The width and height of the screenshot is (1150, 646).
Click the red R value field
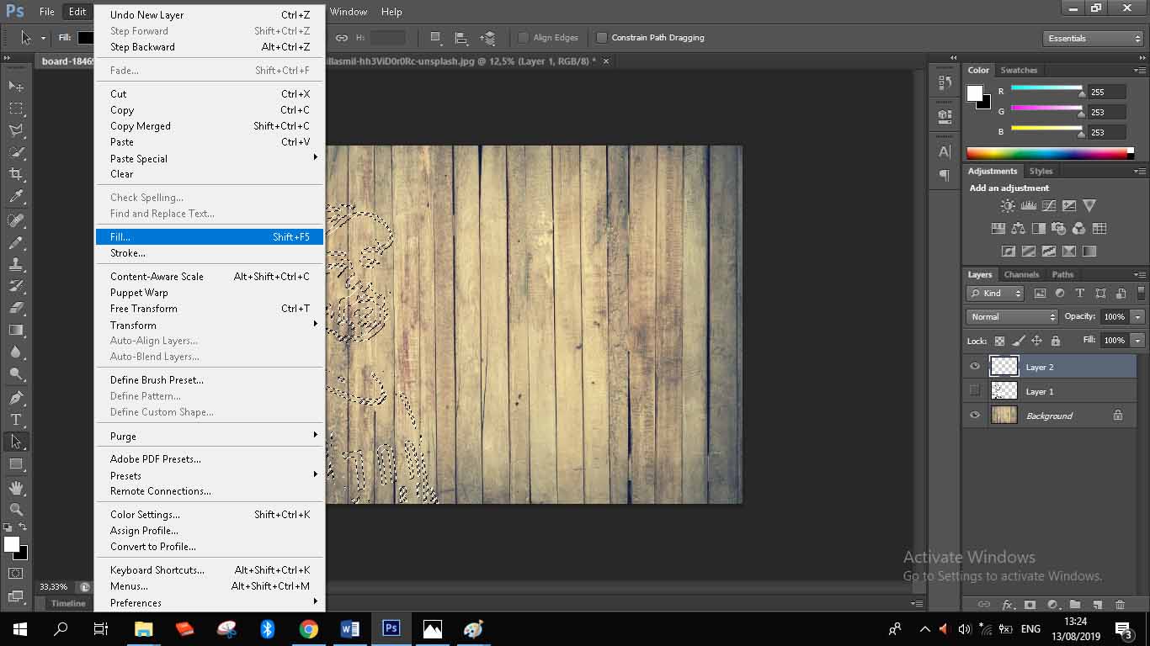(x=1105, y=92)
